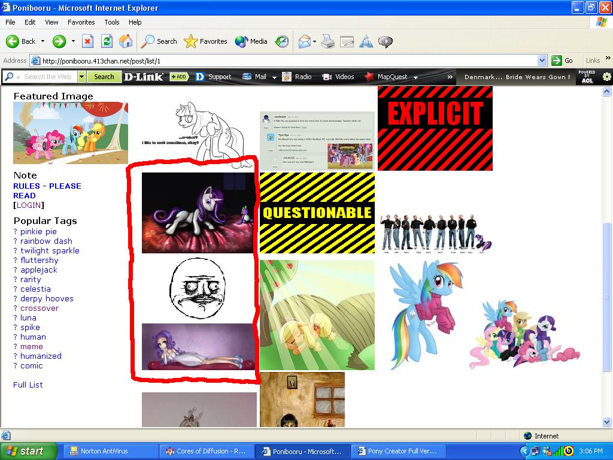
Task: Open D-Link Support button
Action: [214, 77]
